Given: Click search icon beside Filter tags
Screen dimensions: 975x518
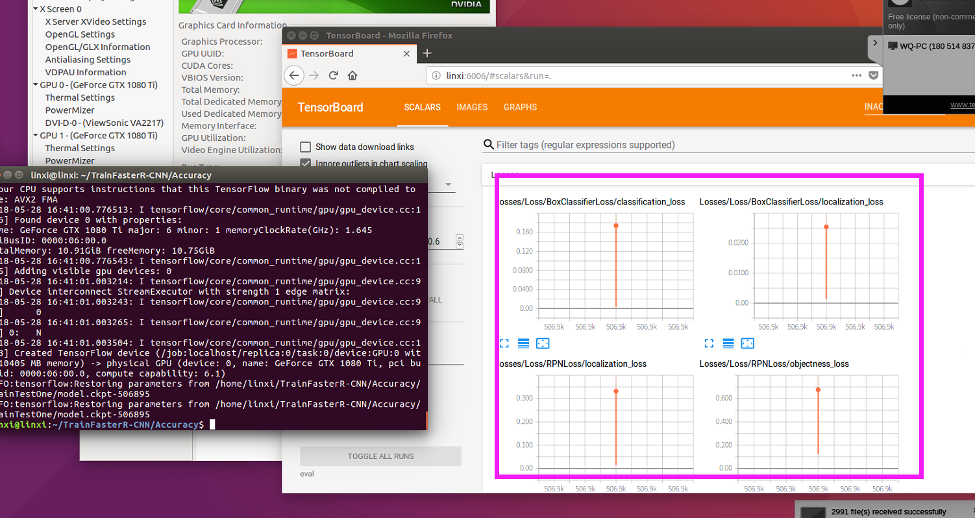Looking at the screenshot, I should 489,145.
